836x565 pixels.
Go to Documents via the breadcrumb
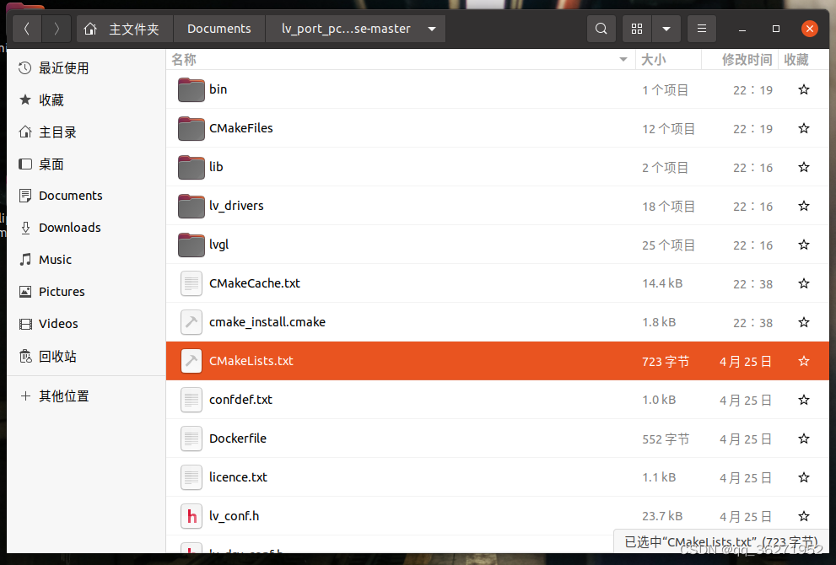pos(218,28)
